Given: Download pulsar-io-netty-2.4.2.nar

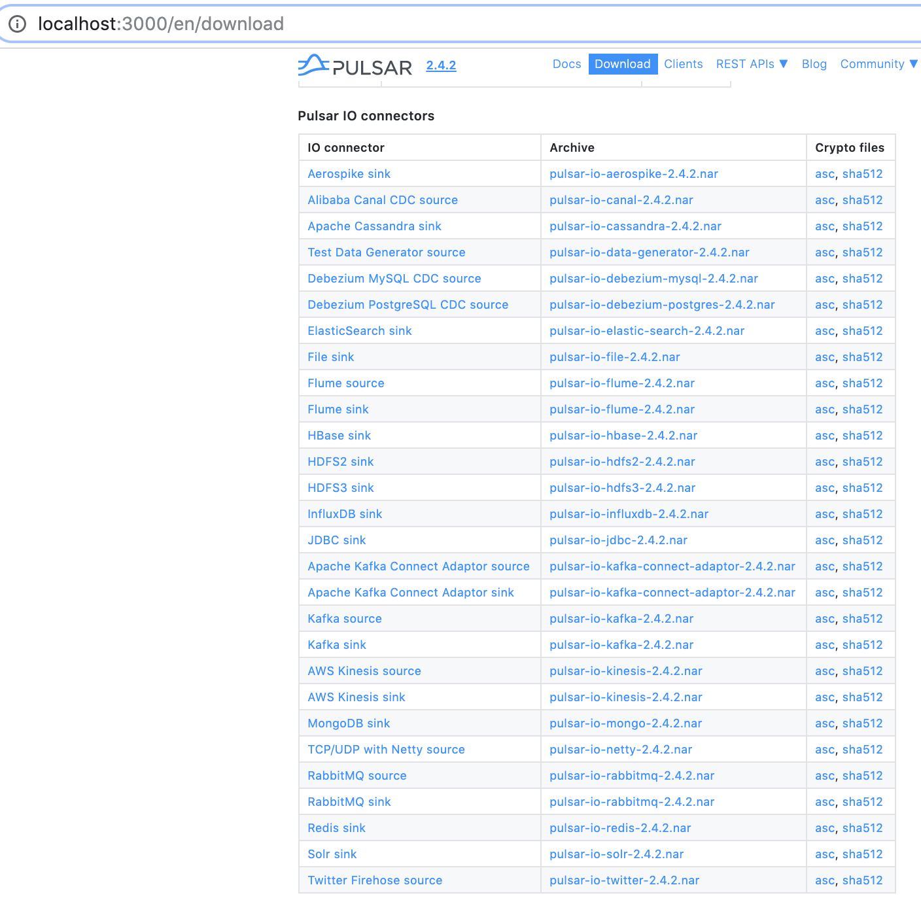Looking at the screenshot, I should (x=621, y=750).
